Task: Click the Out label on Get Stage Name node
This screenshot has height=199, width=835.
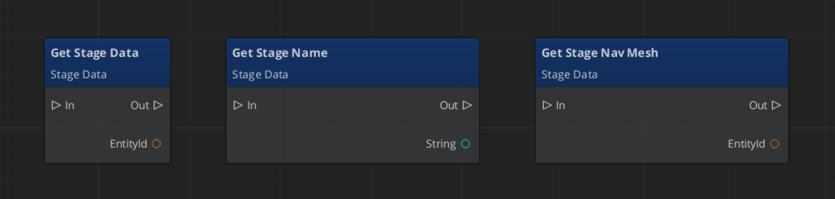Action: 448,106
